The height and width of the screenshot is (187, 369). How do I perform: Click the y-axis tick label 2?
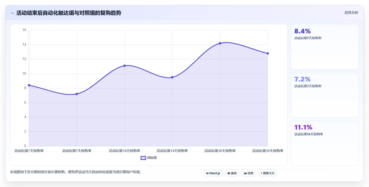point(25,132)
